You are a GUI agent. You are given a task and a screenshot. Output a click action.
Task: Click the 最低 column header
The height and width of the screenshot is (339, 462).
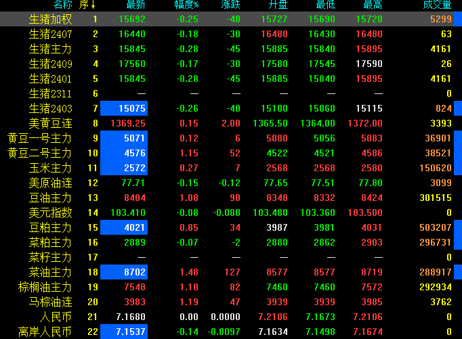(x=326, y=5)
